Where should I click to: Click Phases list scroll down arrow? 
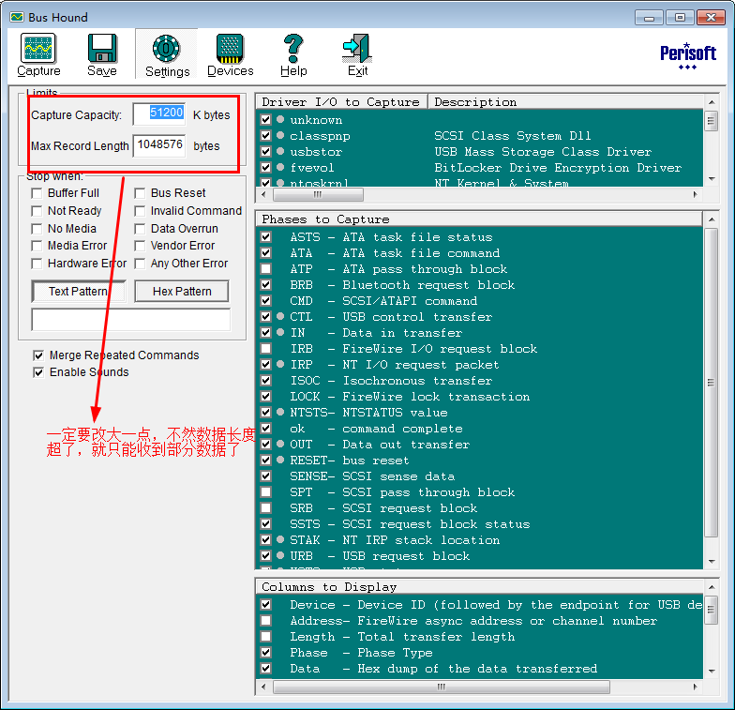(712, 561)
